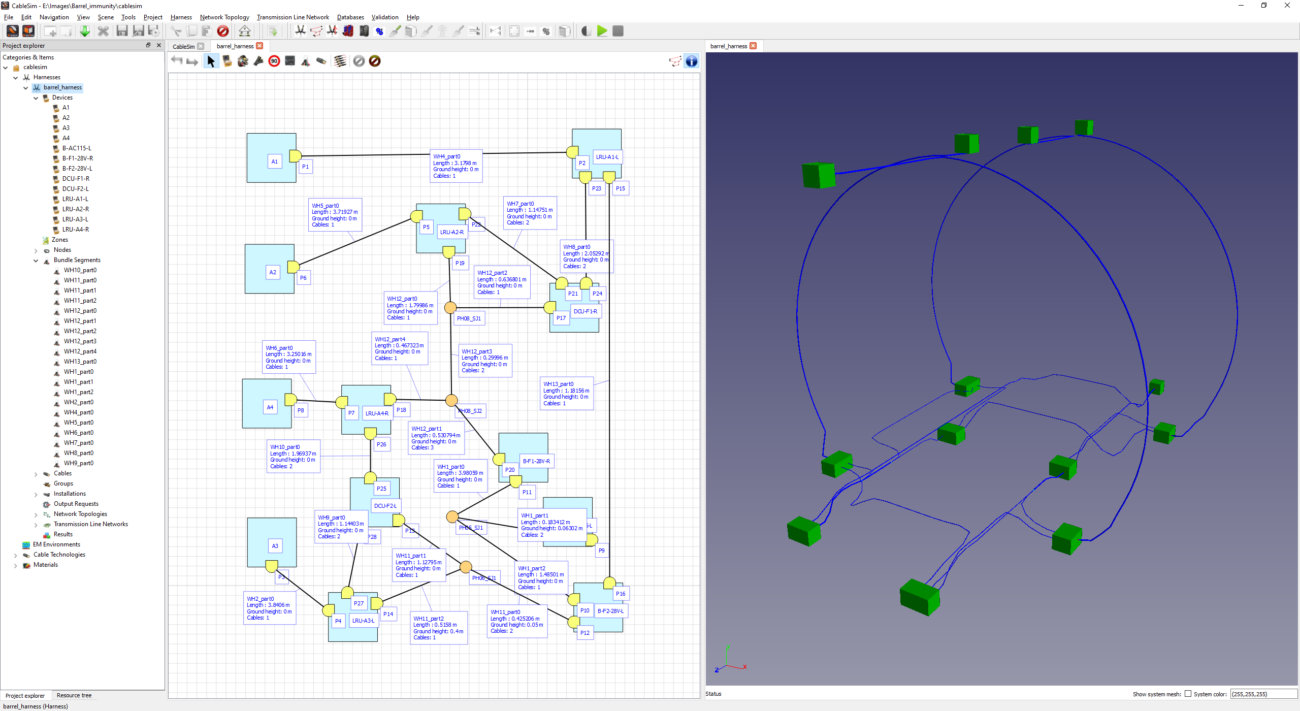
Task: Click the red 90 rotate icon
Action: 274,61
